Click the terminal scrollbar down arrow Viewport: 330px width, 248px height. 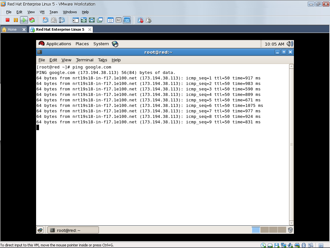(291, 223)
